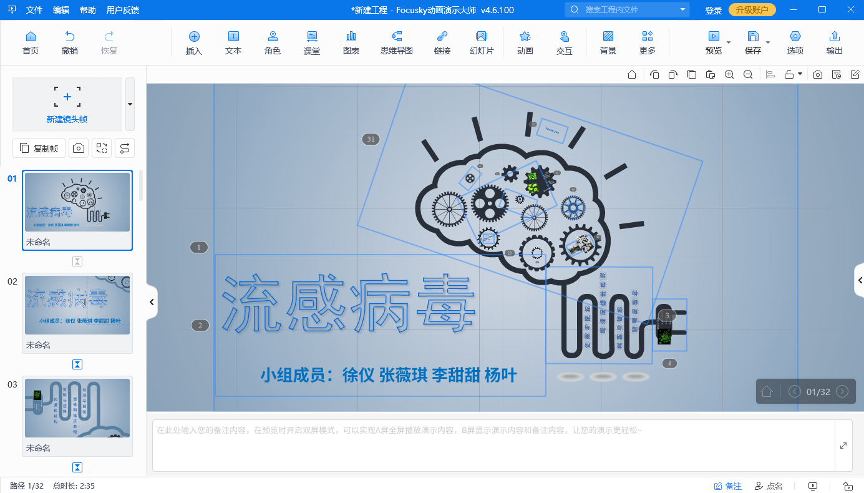Rotate canvas counterclockwise icon
This screenshot has height=493, width=864.
(x=654, y=74)
